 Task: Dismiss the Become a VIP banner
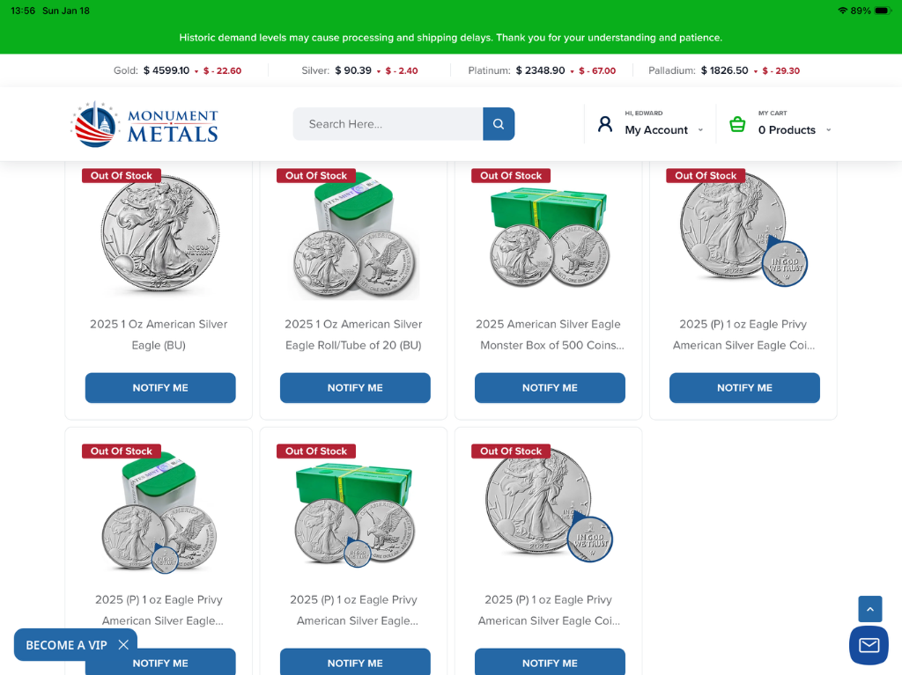123,644
